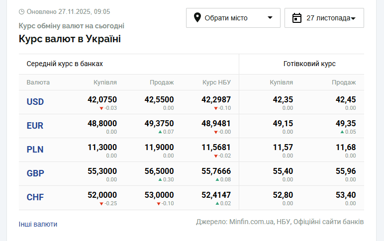Image resolution: width=384 pixels, height=241 pixels.
Task: Click the clock icon beside update time
Action: [x=21, y=11]
